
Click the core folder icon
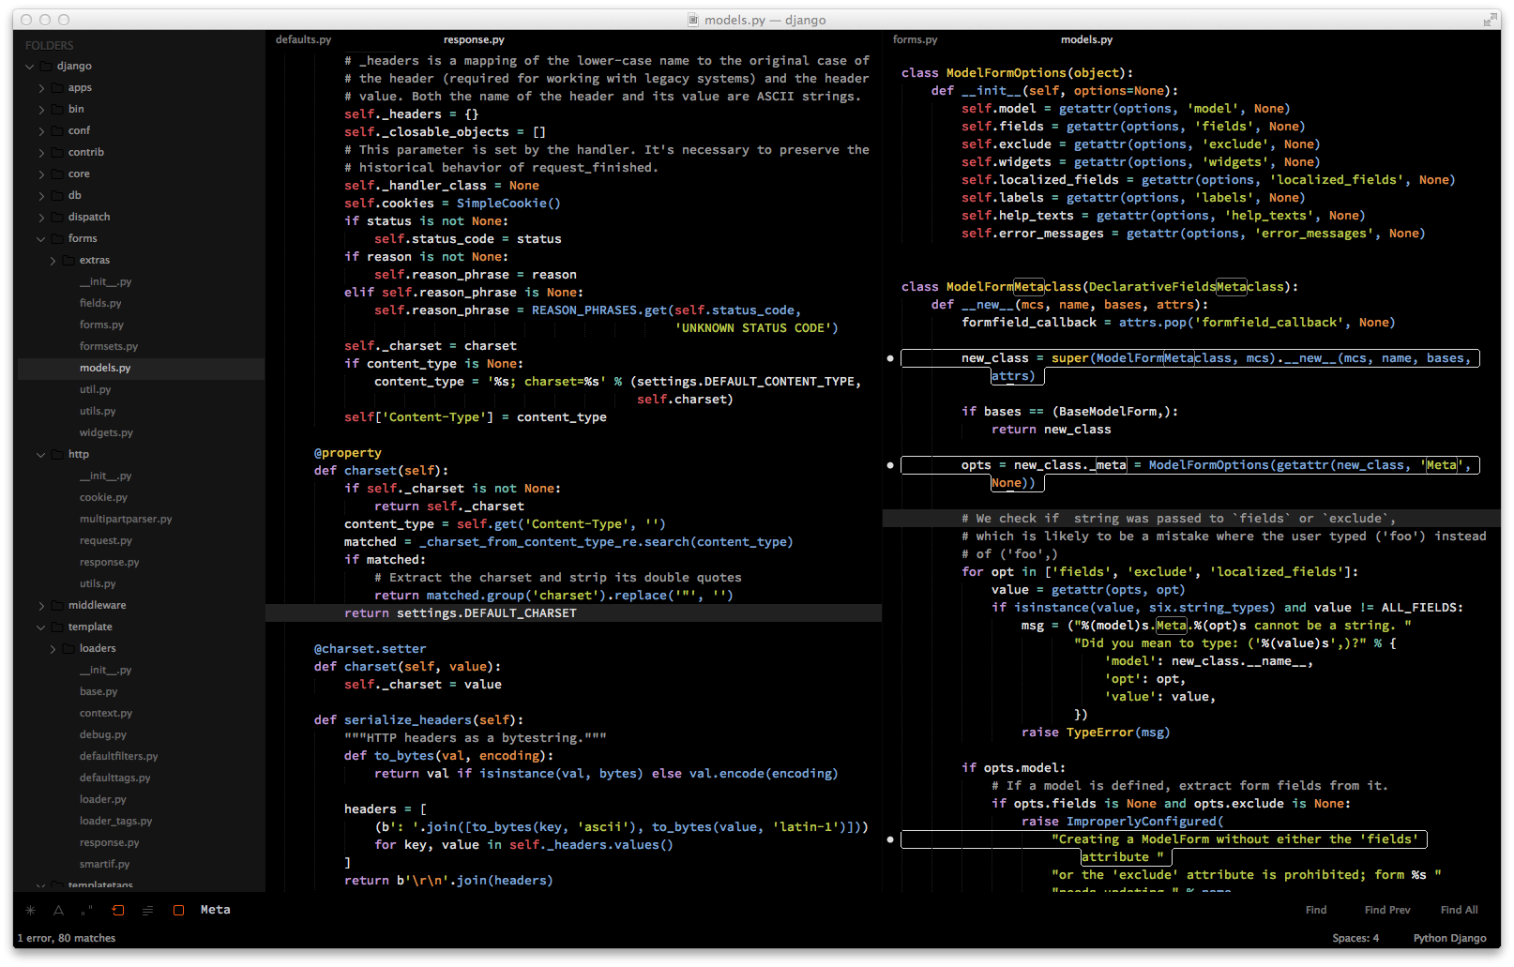(x=57, y=174)
